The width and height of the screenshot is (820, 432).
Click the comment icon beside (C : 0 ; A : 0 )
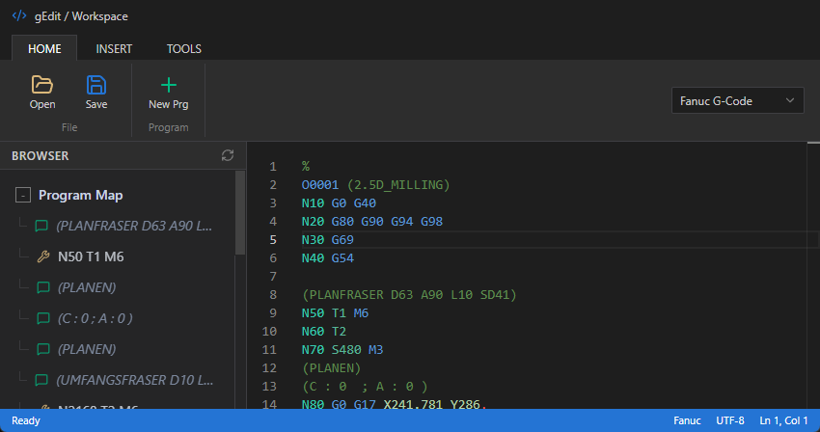[x=42, y=318]
